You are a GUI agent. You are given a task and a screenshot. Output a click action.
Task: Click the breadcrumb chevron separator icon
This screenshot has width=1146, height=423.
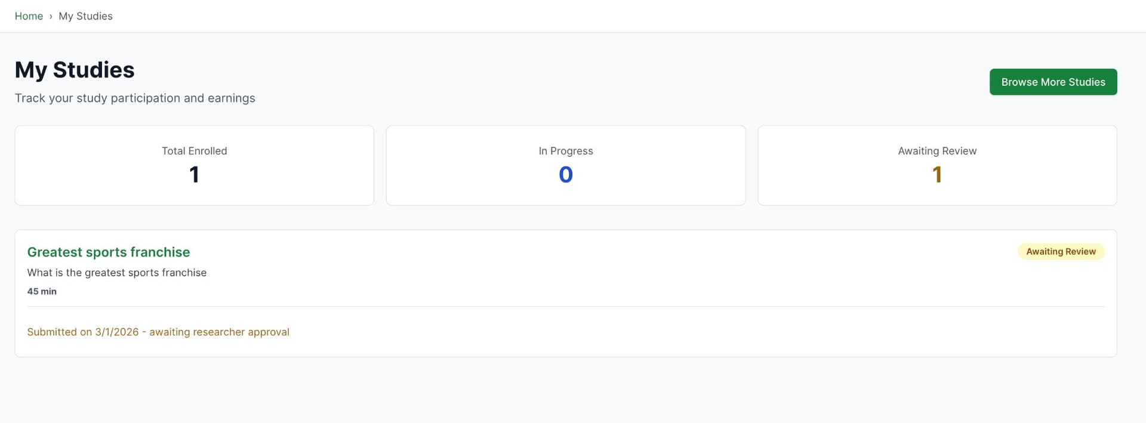tap(50, 16)
